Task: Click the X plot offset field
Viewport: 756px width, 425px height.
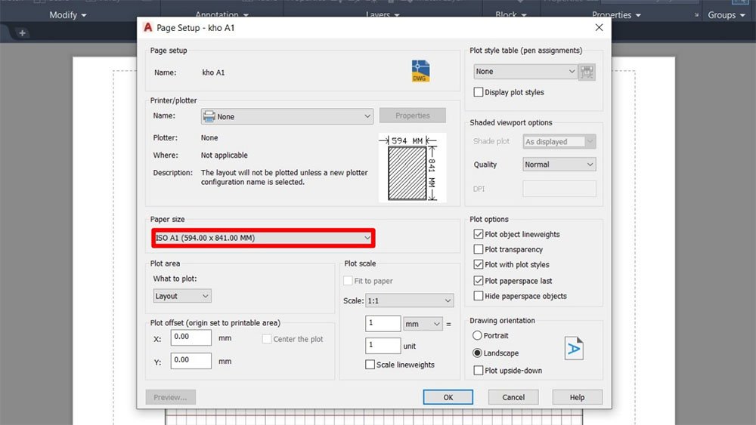Action: coord(191,337)
